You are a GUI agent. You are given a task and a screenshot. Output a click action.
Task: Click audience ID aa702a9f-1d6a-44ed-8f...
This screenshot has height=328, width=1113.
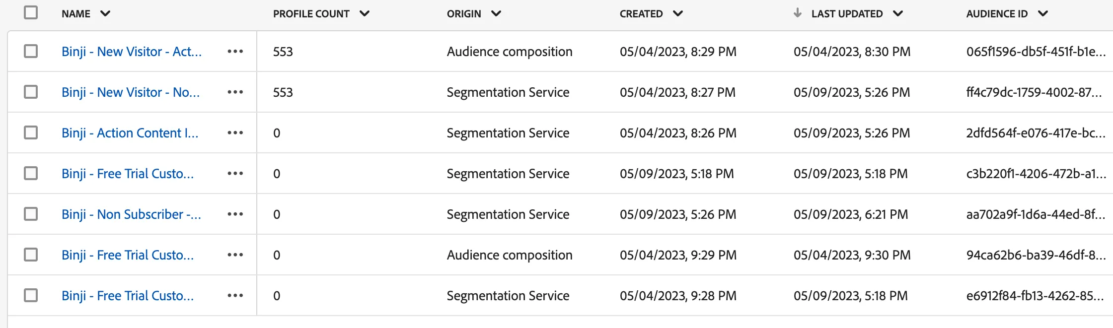(x=1036, y=214)
